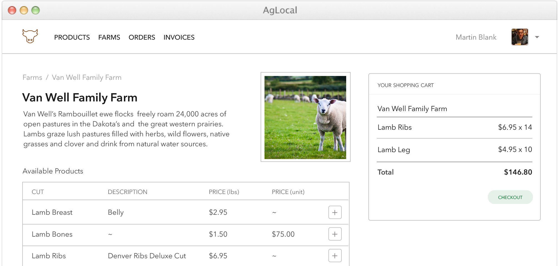
Task: Click the $146.80 cart total
Action: [518, 172]
